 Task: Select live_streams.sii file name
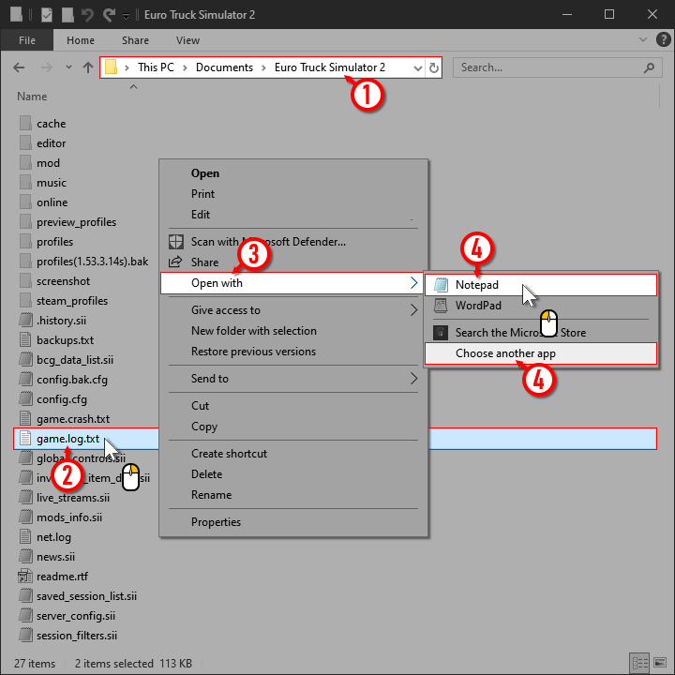[73, 498]
